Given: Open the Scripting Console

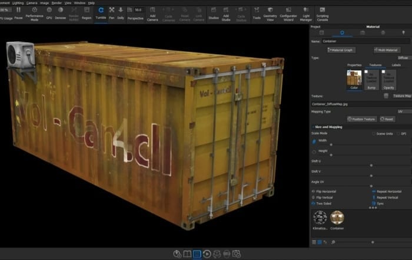Looking at the screenshot, I should tap(323, 14).
